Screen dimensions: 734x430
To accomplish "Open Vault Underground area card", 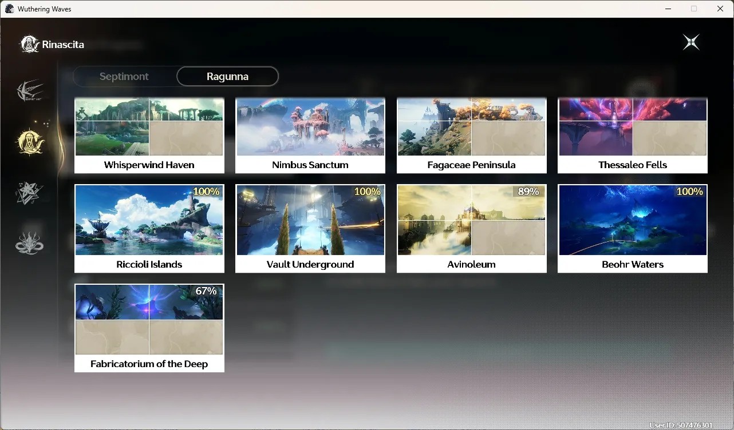I will tap(310, 229).
